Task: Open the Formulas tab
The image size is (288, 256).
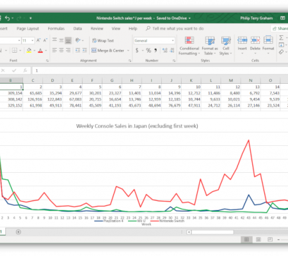Action: (x=56, y=29)
